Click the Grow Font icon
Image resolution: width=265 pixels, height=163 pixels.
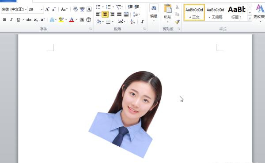coord(47,9)
